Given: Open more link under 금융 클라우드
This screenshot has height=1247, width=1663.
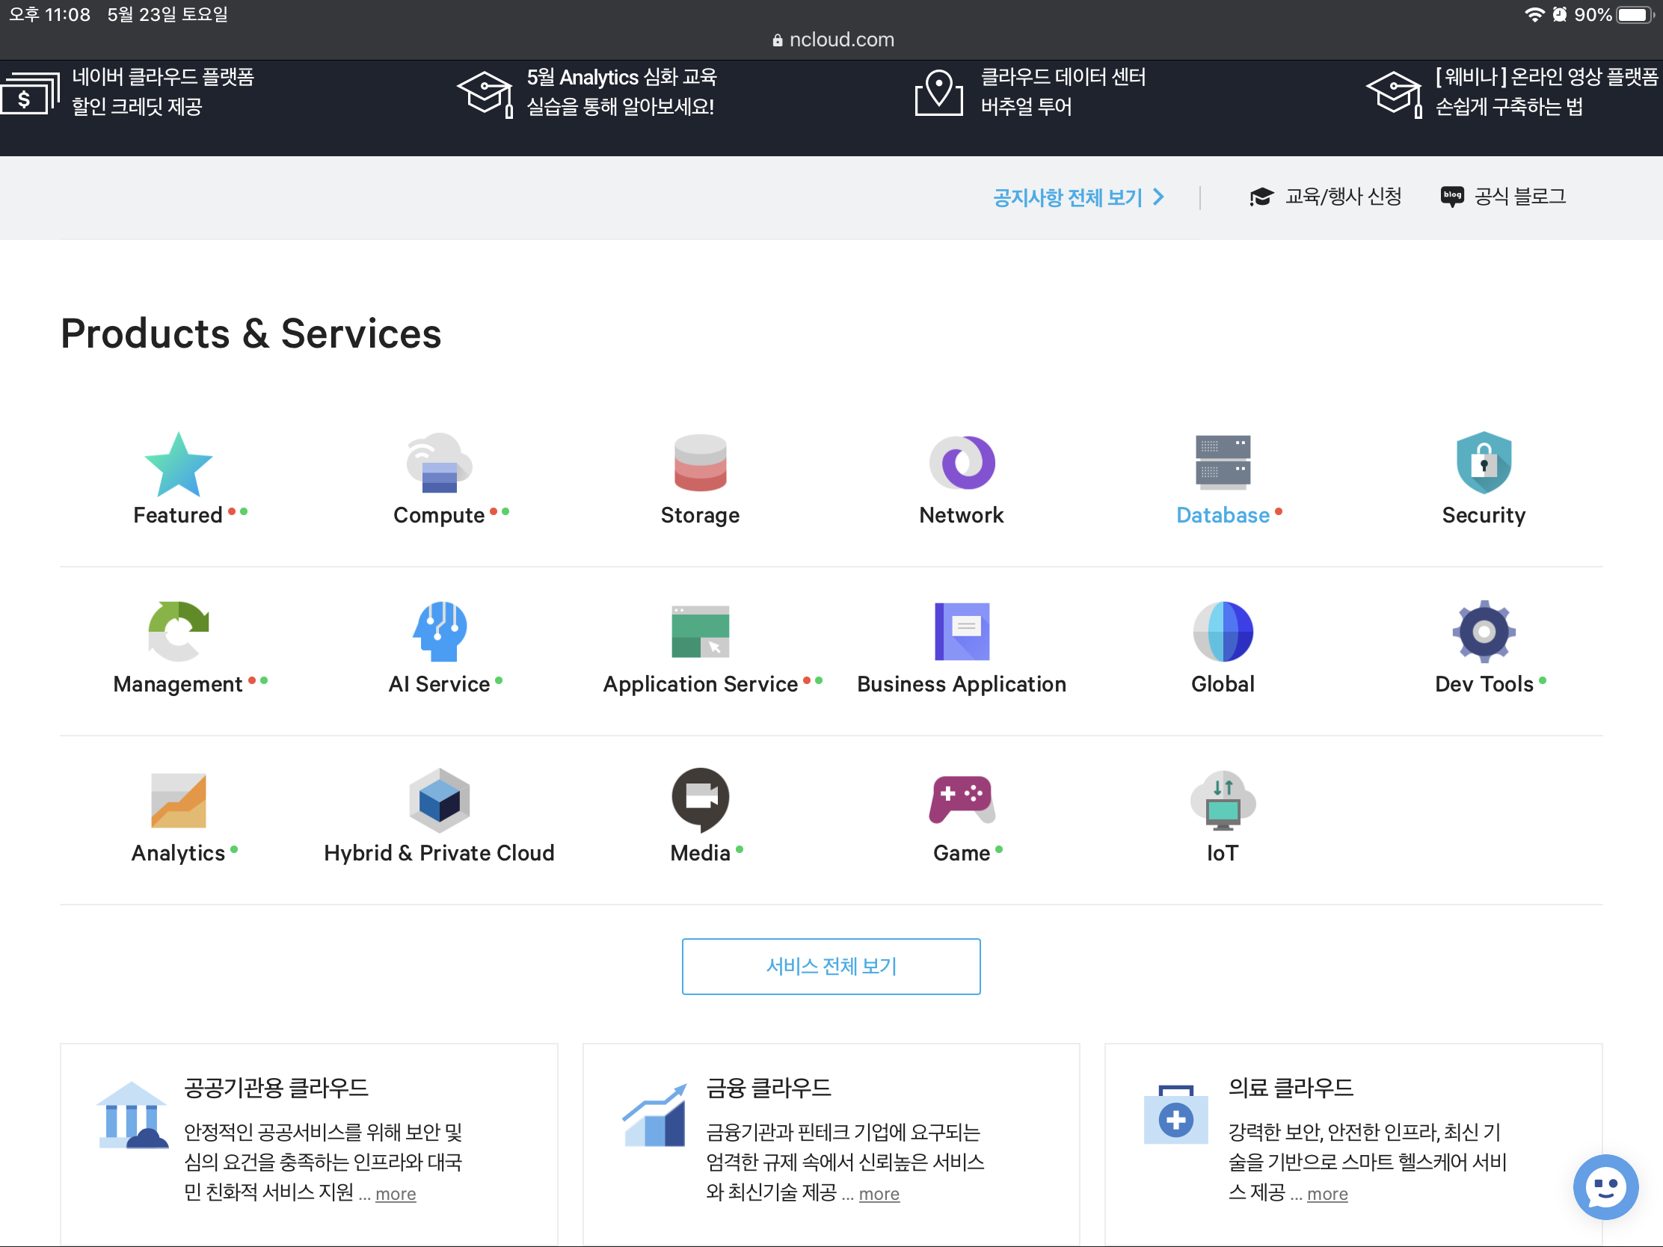Looking at the screenshot, I should point(879,1194).
